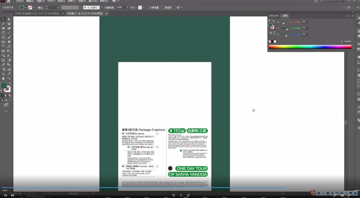
Task: Close the 33.33% untitled document tab
Action: tap(106, 13)
